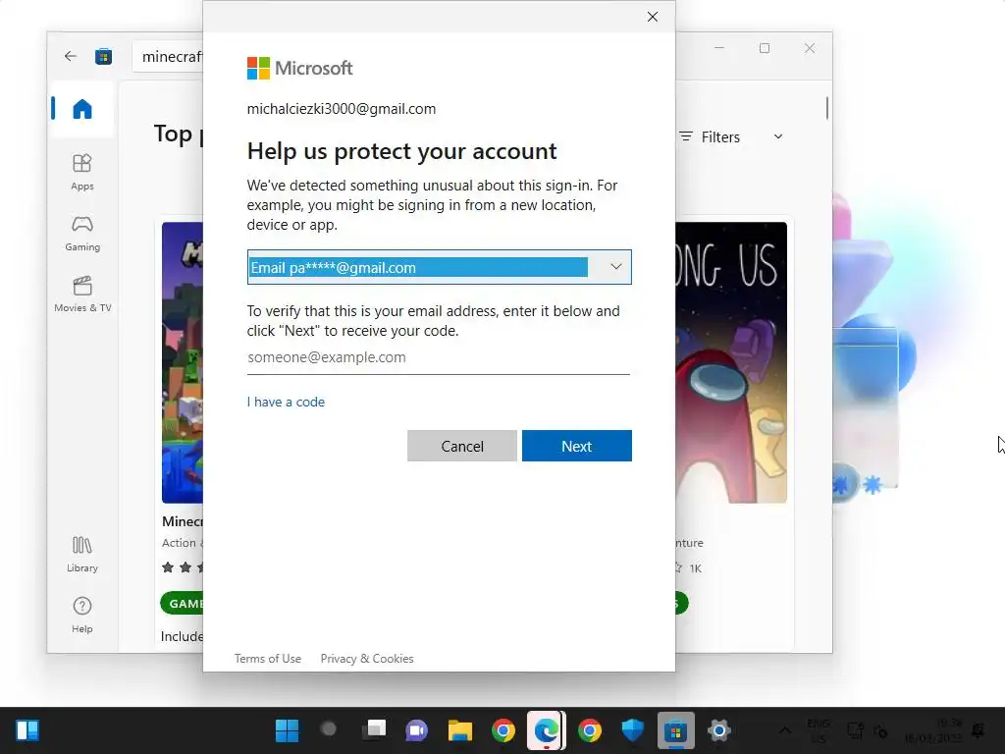Open the widgets panel on taskbar
The width and height of the screenshot is (1005, 754).
26,730
